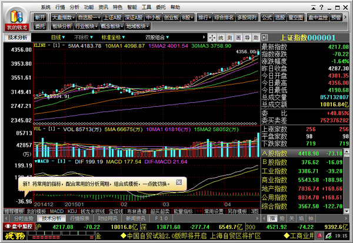Click the 统 statistics icon
This screenshot has height=243, width=353.
point(221,38)
